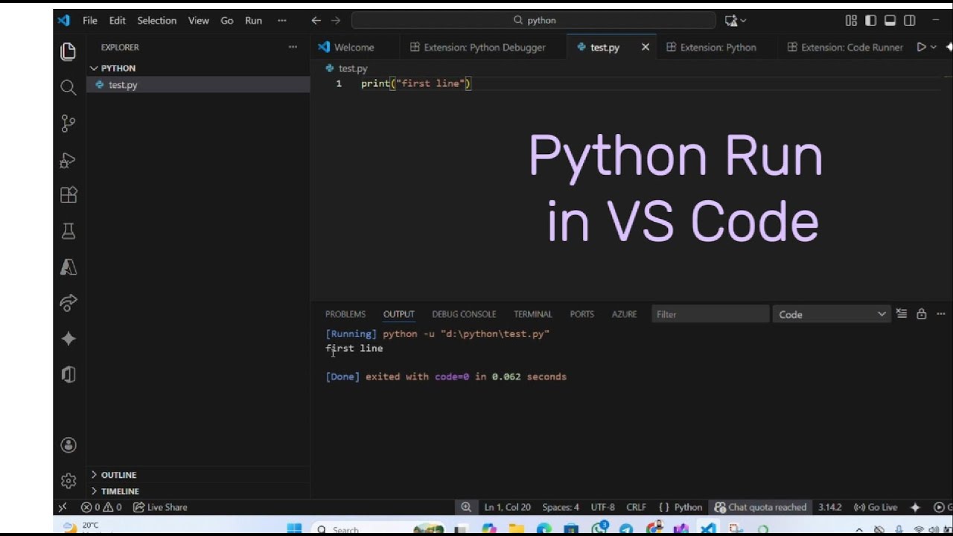
Task: Open the Explorer view in the activity bar
Action: click(x=68, y=51)
